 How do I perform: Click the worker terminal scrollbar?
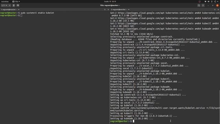click(x=219, y=107)
